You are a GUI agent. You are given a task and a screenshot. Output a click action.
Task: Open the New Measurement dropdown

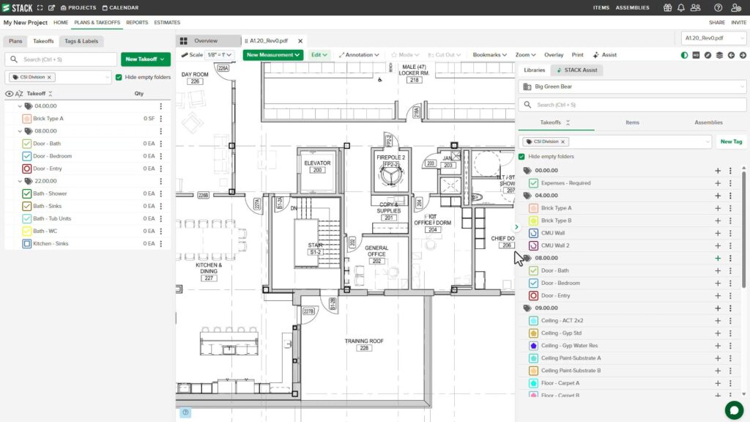[272, 55]
